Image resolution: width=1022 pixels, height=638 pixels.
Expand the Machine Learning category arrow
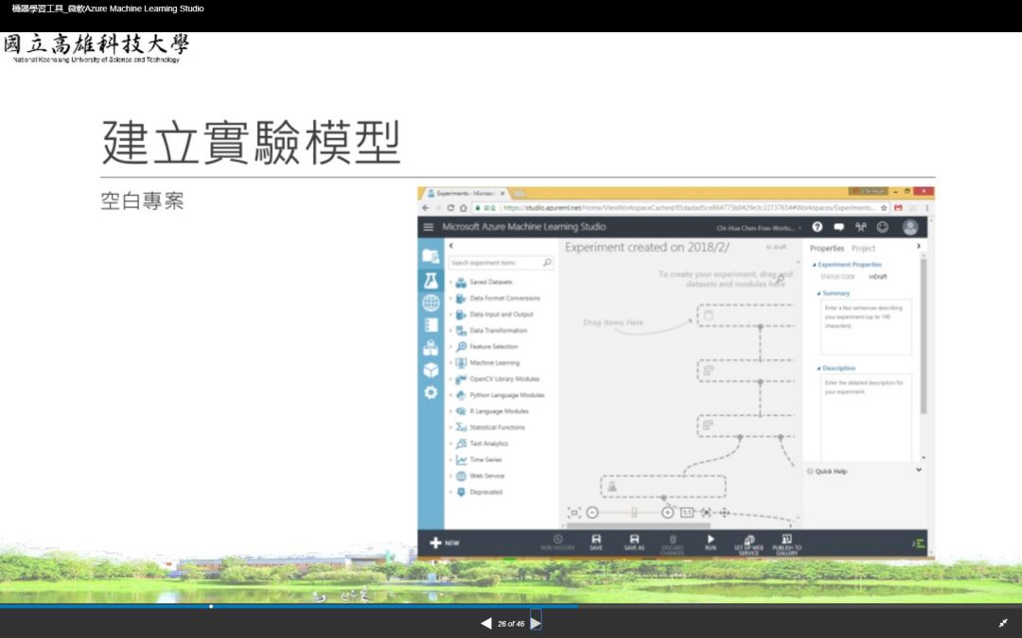tap(450, 363)
